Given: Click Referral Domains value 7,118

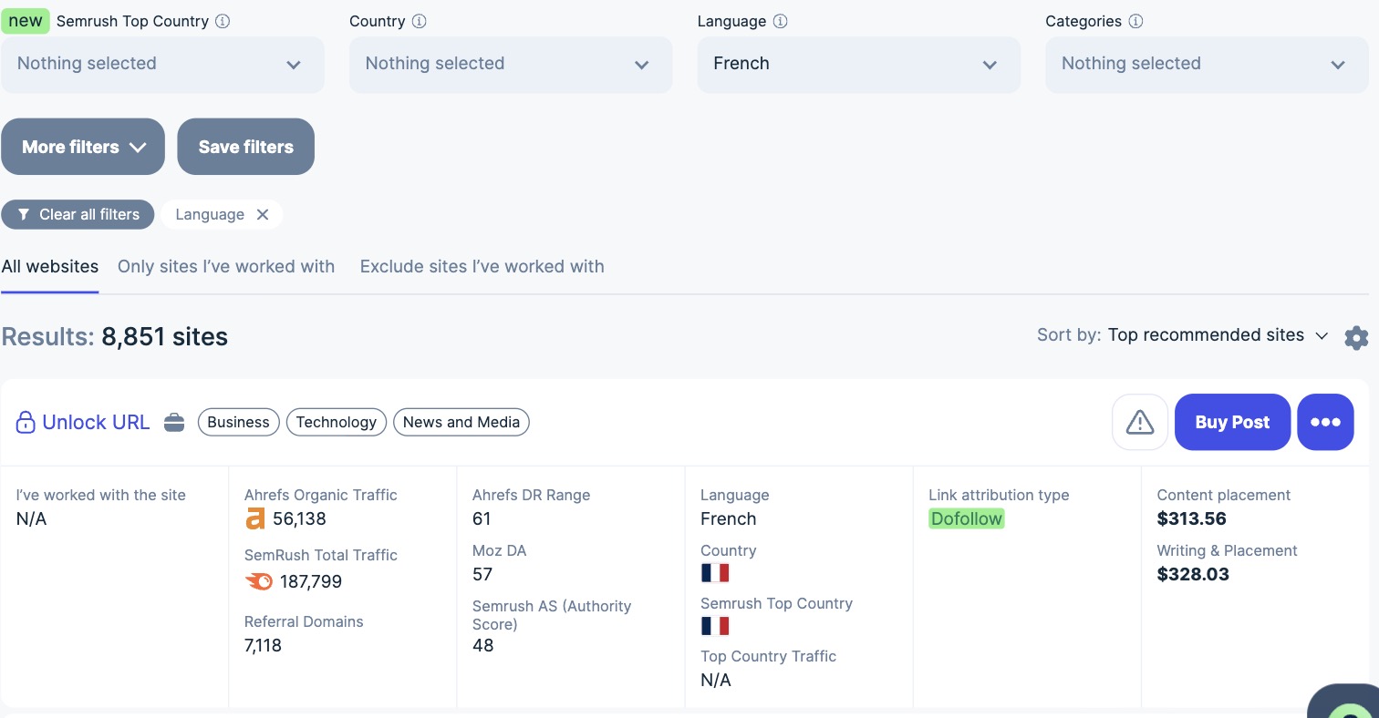Looking at the screenshot, I should tap(264, 646).
